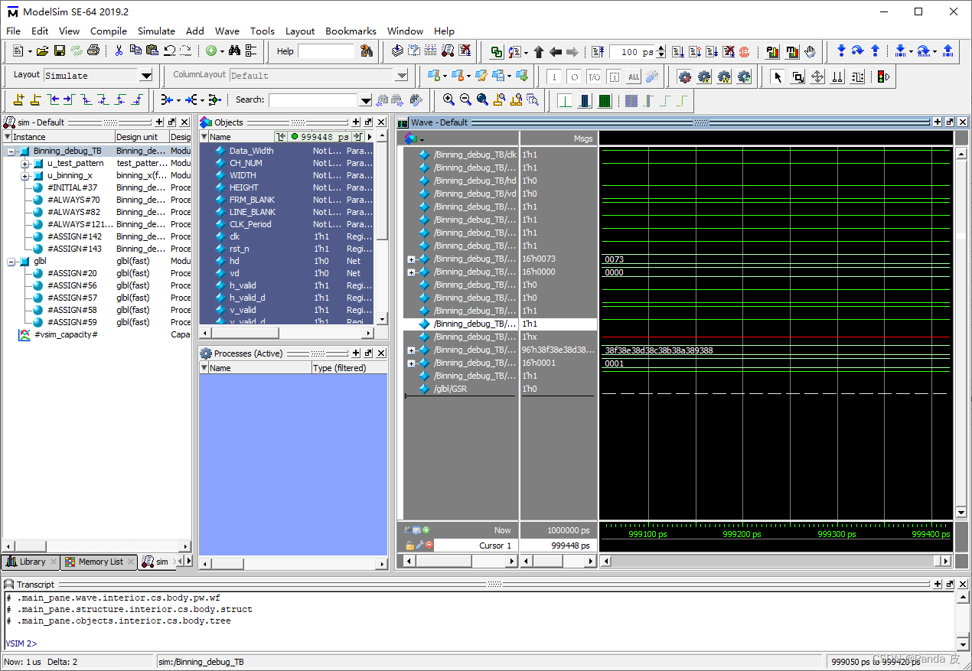Click the Save floppy disk icon
Viewport: 972px width, 671px height.
59,51
